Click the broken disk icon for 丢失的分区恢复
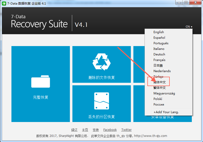This screenshot has height=142, width=203. 102,101
